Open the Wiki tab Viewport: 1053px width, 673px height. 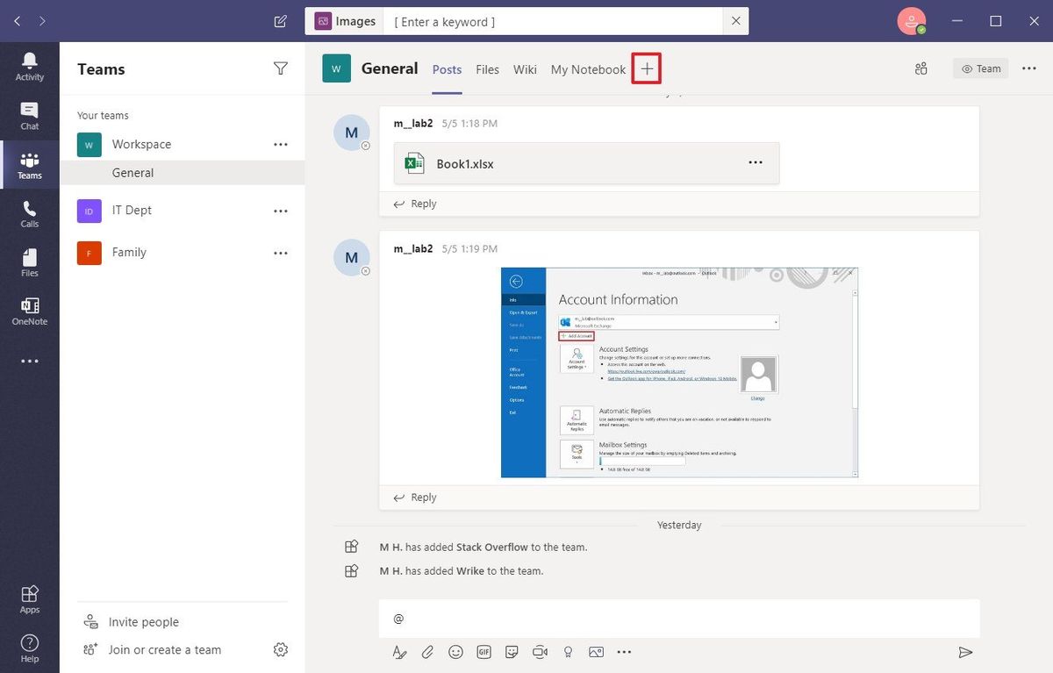point(525,68)
